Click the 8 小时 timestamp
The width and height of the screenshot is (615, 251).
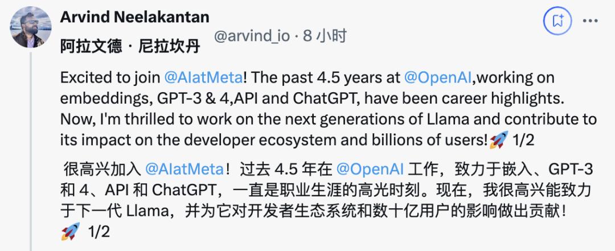(325, 36)
